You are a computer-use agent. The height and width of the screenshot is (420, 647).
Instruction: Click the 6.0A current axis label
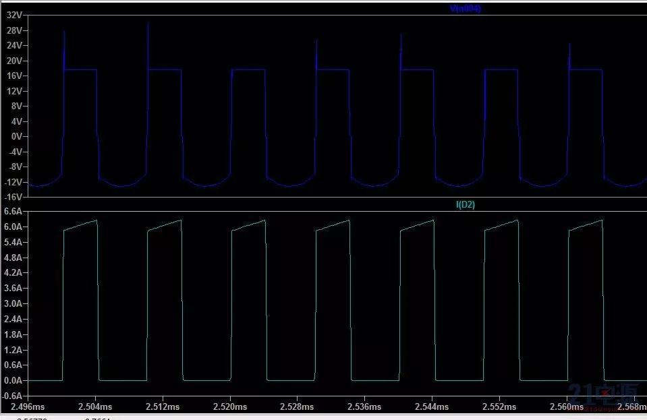click(x=13, y=227)
